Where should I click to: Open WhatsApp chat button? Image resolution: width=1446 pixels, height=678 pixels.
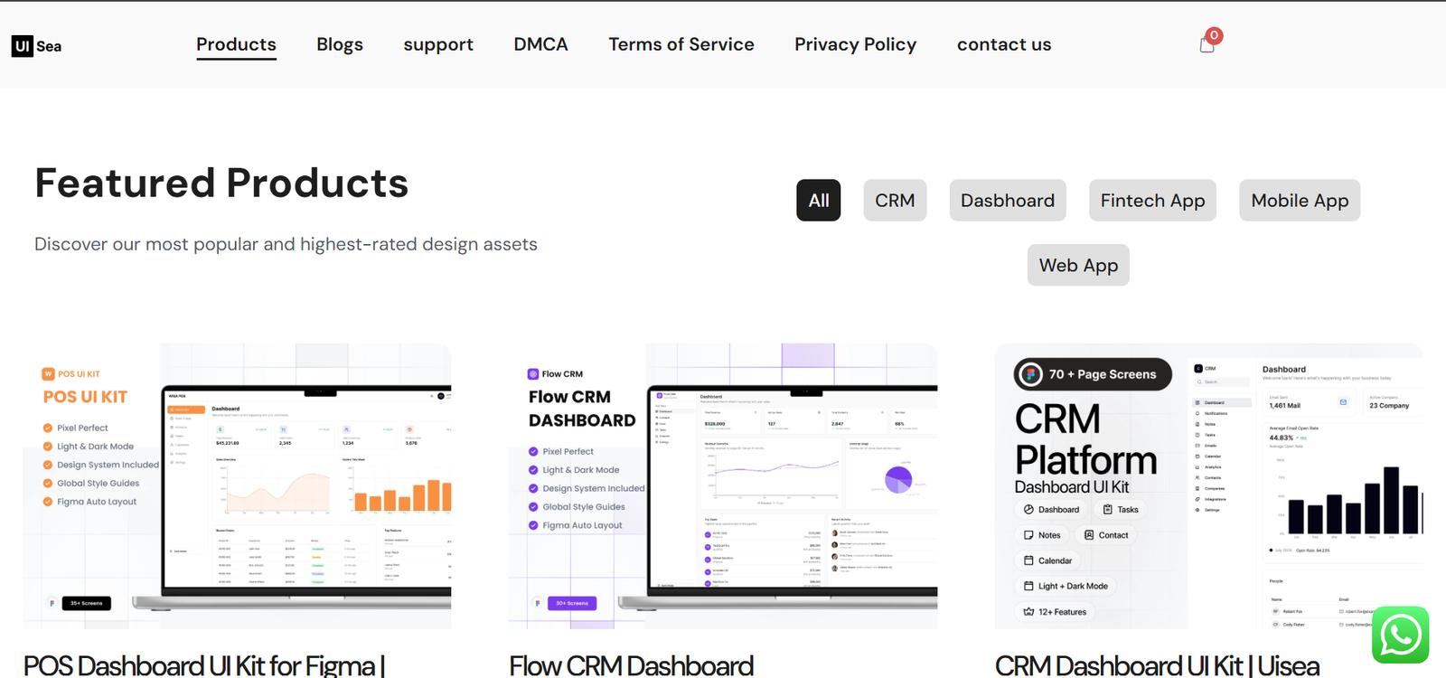coord(1400,635)
